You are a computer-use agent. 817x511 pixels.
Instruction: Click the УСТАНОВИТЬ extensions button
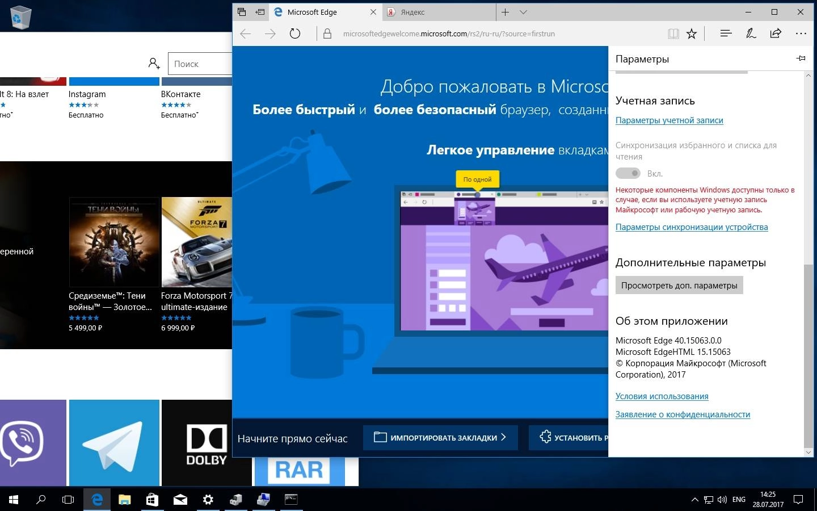point(568,438)
